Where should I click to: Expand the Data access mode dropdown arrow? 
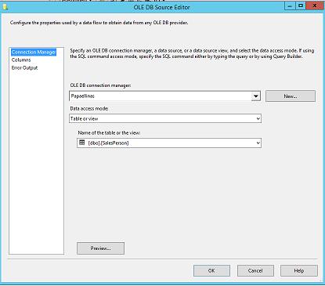(258, 118)
